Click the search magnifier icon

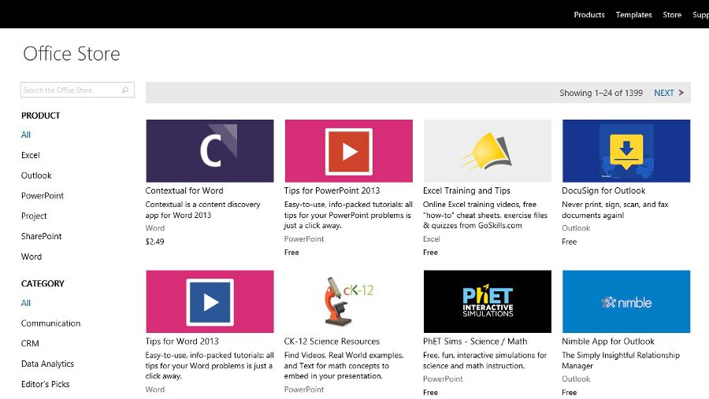click(125, 90)
